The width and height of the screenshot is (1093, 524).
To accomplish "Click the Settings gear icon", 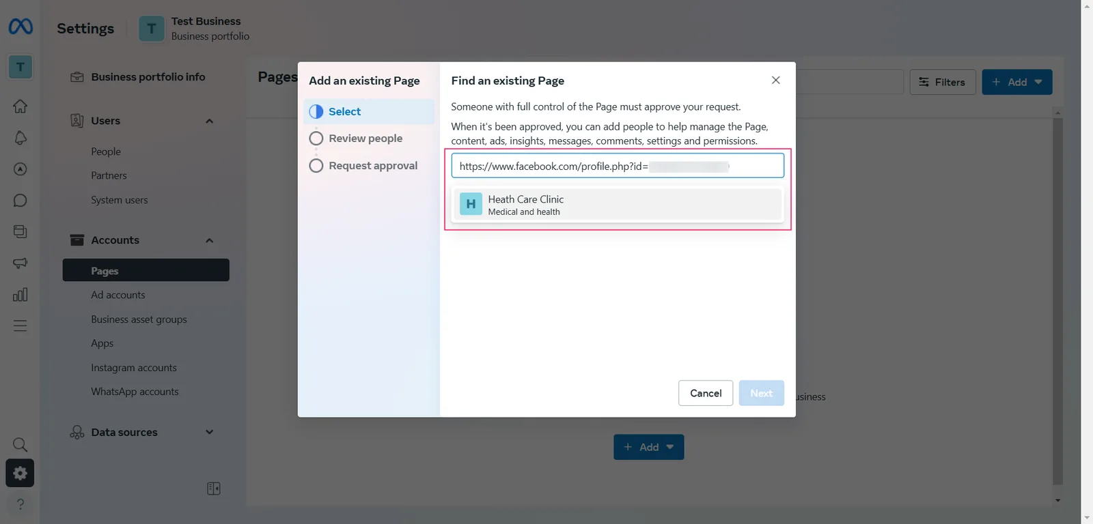I will (x=20, y=473).
